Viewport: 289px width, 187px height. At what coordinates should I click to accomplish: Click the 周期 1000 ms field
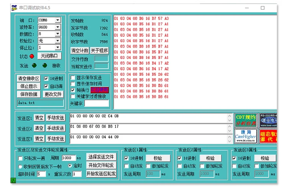[x=69, y=158]
